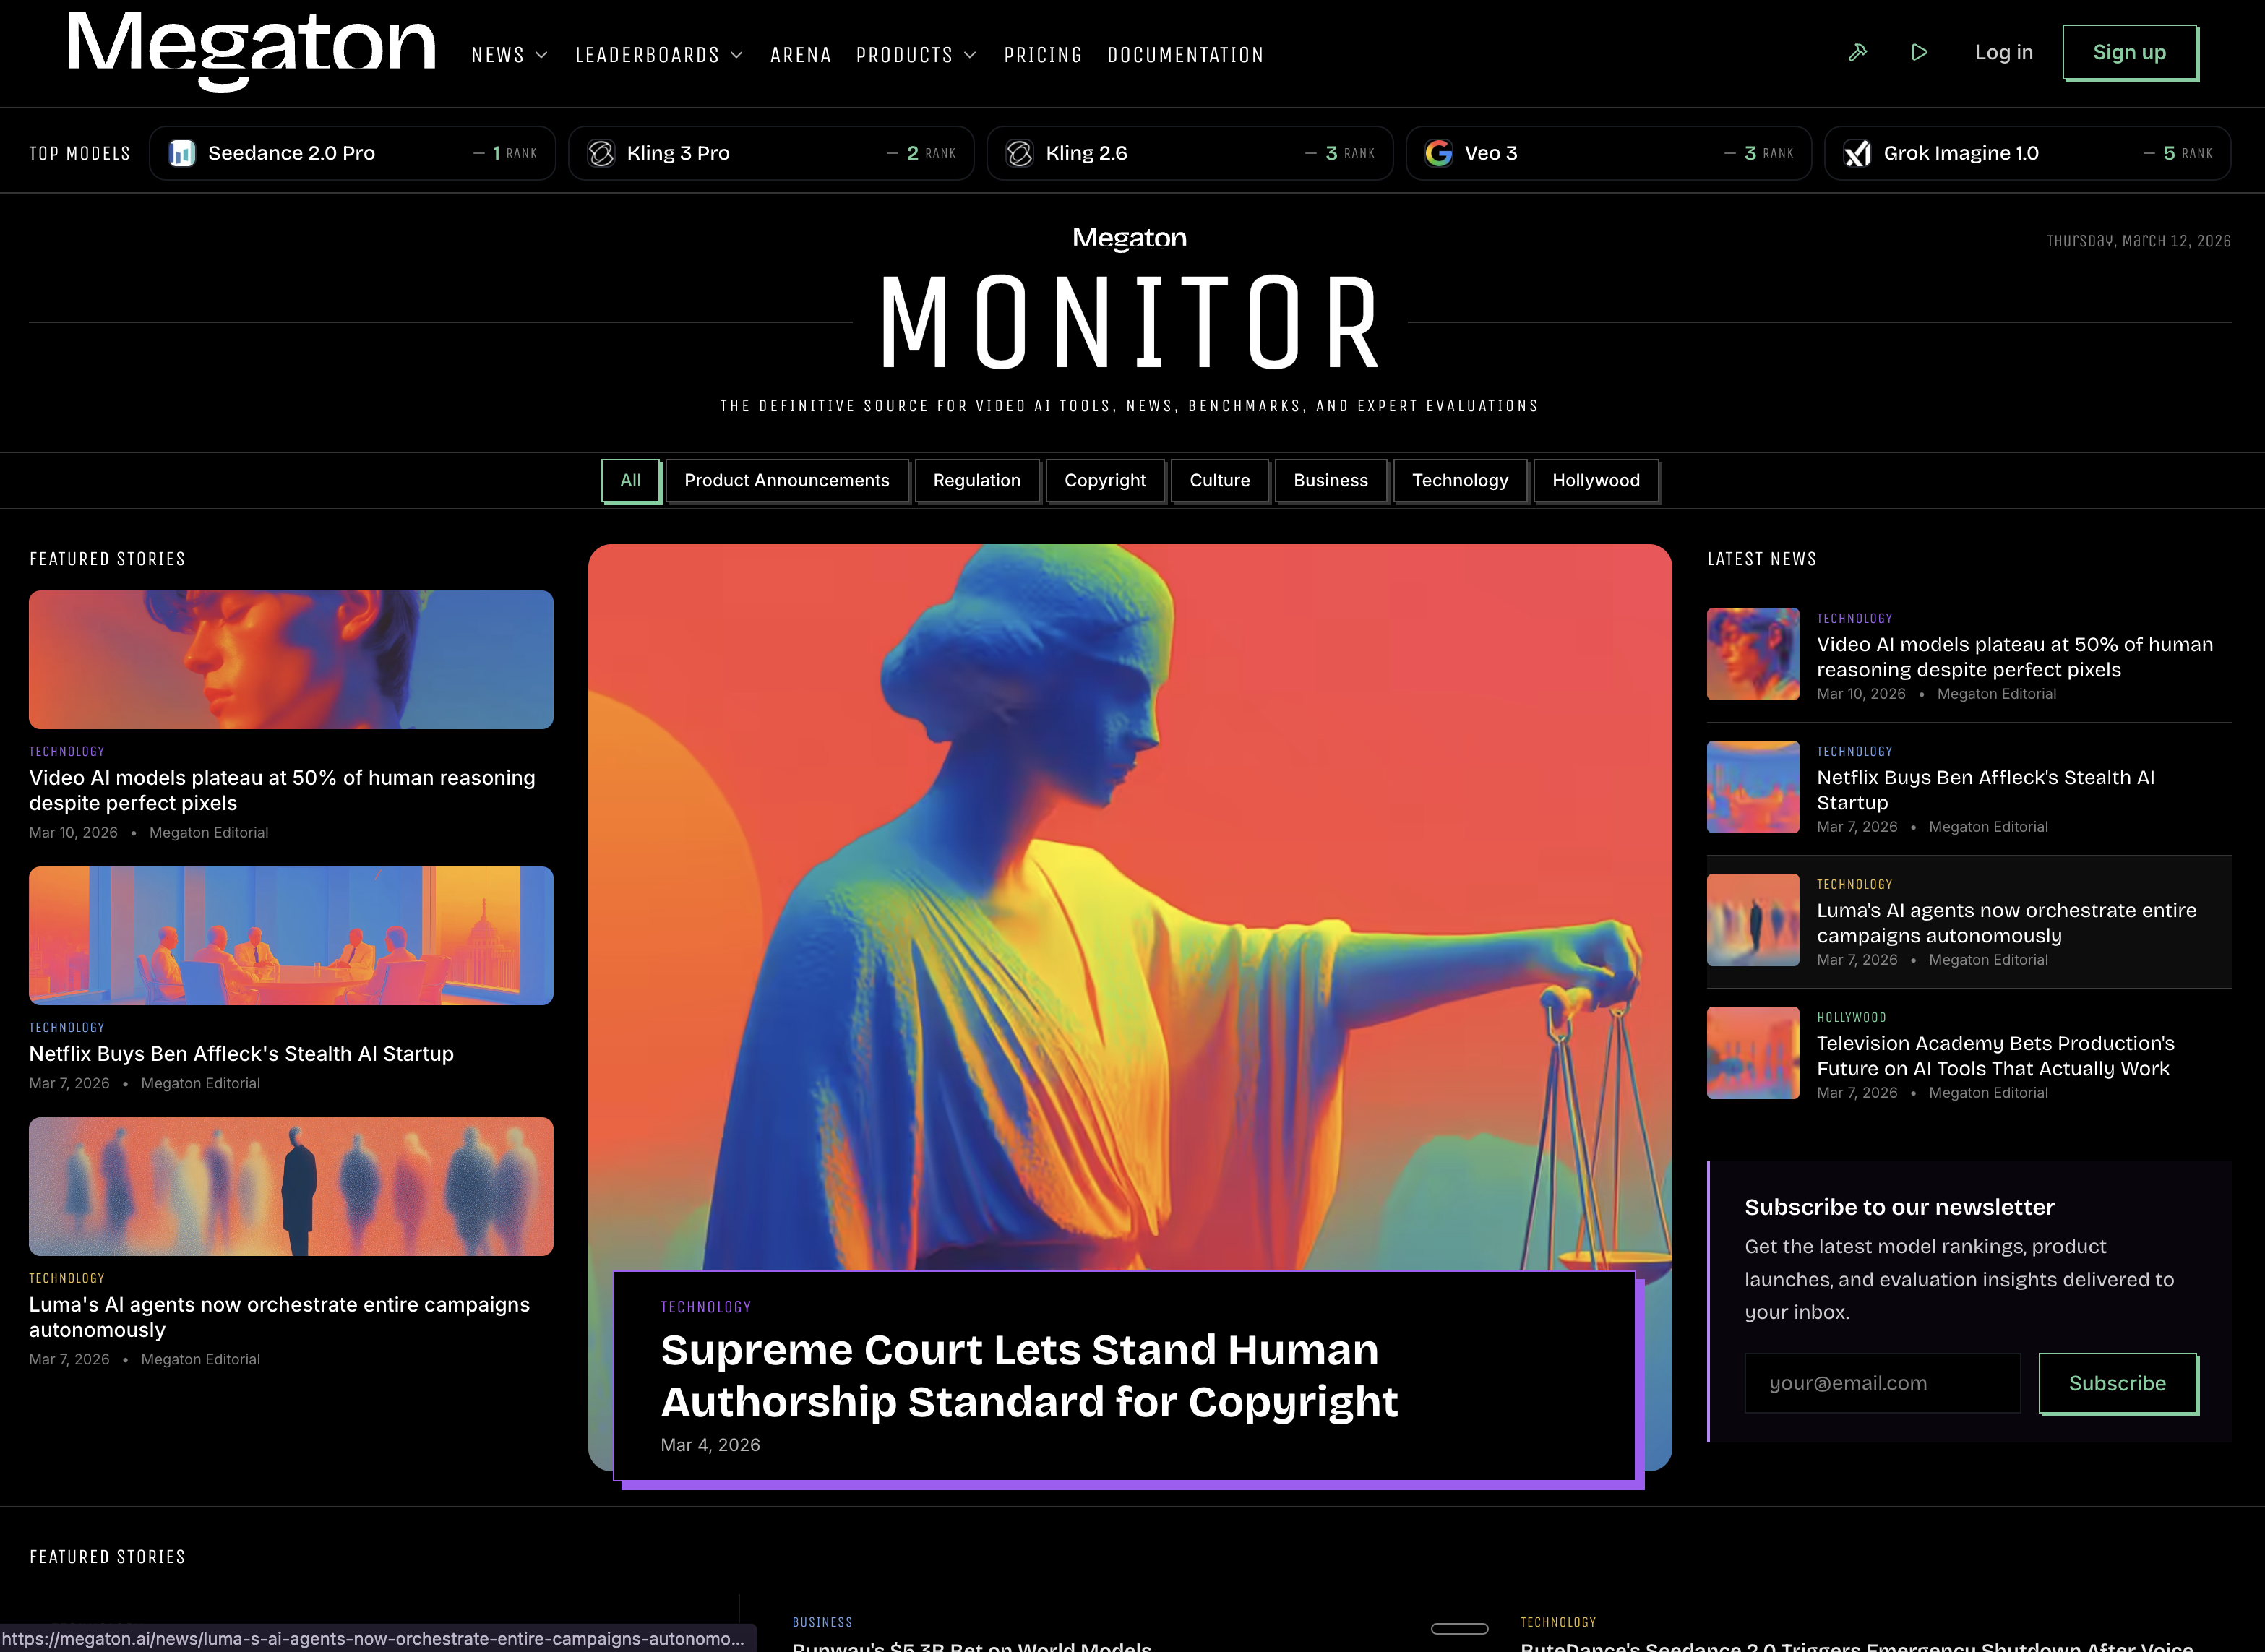This screenshot has height=1652, width=2265.
Task: Click the gavel icon in the header
Action: 1857,52
